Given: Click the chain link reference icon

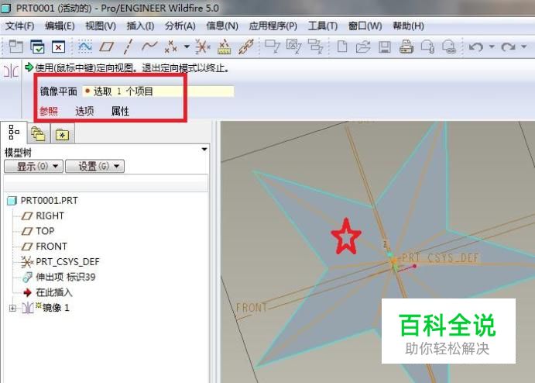Looking at the screenshot, I should click(245, 47).
